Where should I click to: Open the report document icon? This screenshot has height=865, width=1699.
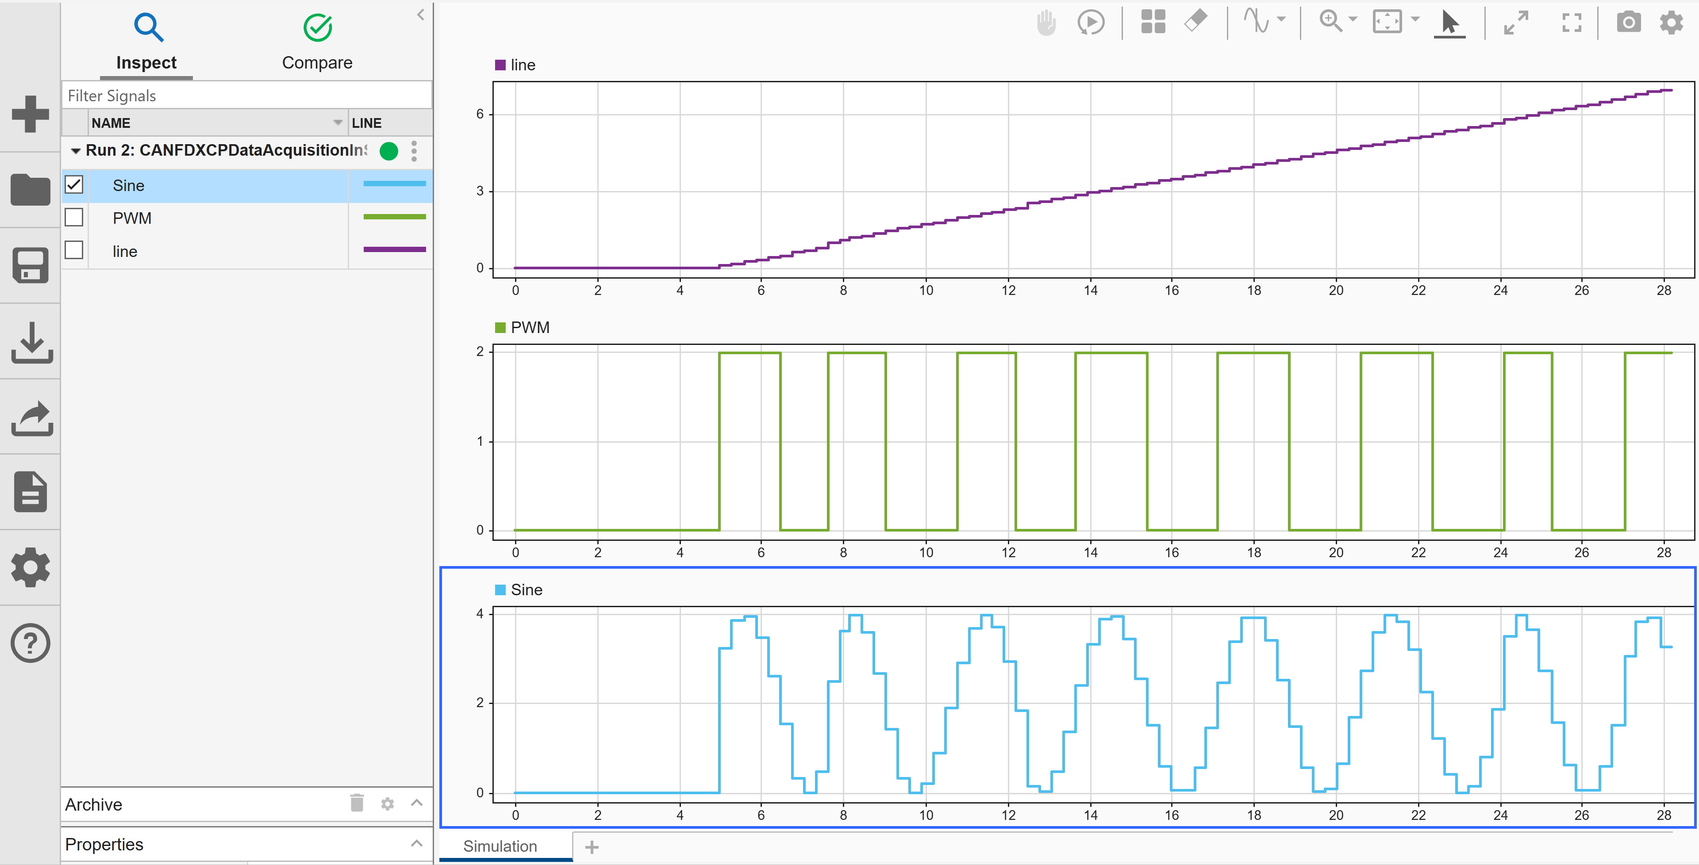pyautogui.click(x=31, y=492)
